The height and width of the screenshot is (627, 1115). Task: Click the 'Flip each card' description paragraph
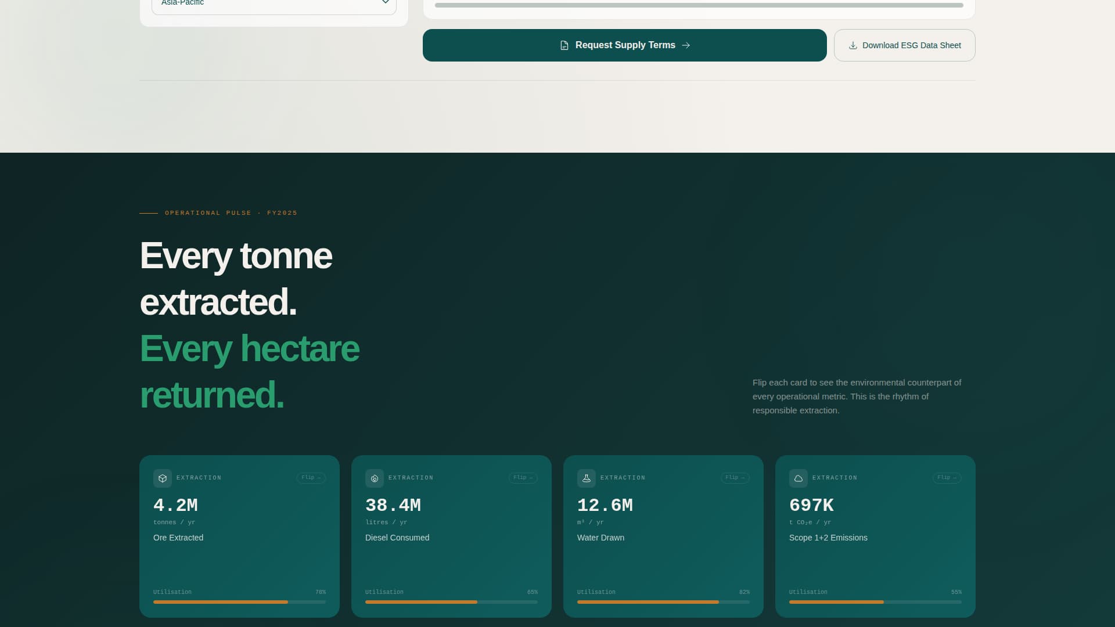point(857,397)
